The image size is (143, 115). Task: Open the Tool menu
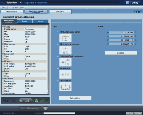point(9,7)
